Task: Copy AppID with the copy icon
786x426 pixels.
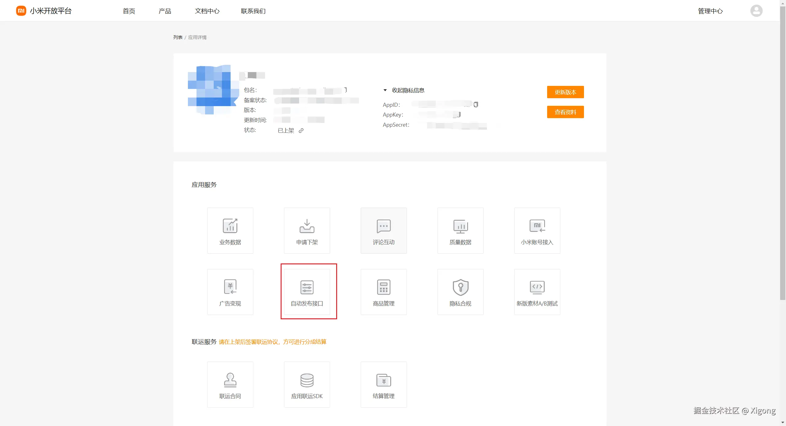Action: tap(476, 105)
